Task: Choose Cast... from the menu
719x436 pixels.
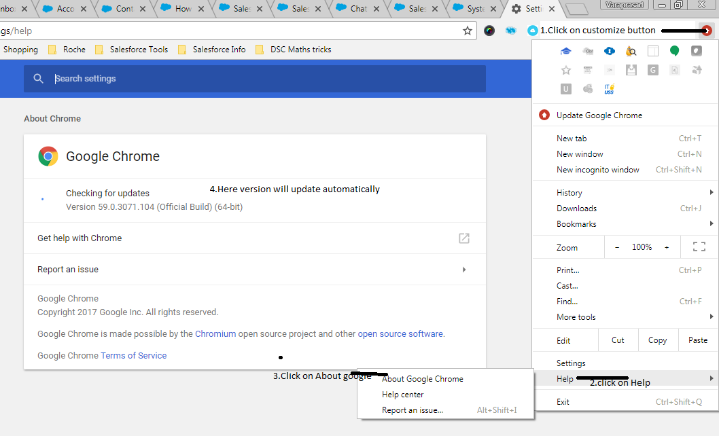Action: [625, 286]
